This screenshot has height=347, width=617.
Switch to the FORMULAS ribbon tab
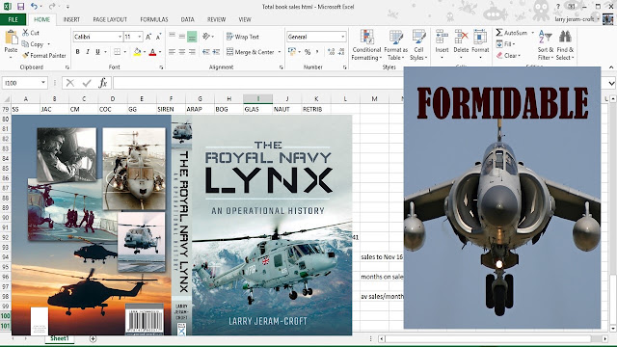(154, 19)
